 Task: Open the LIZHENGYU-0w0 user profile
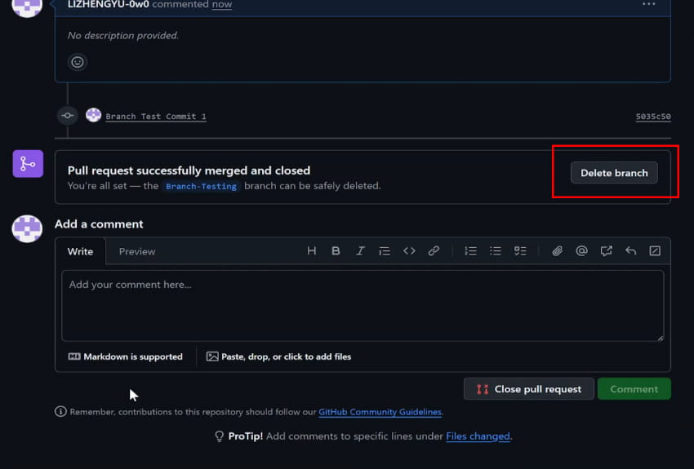coord(108,4)
